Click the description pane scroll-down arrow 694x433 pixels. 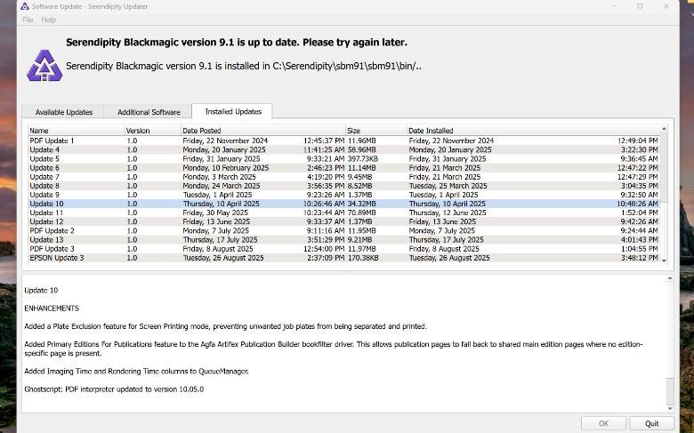670,409
